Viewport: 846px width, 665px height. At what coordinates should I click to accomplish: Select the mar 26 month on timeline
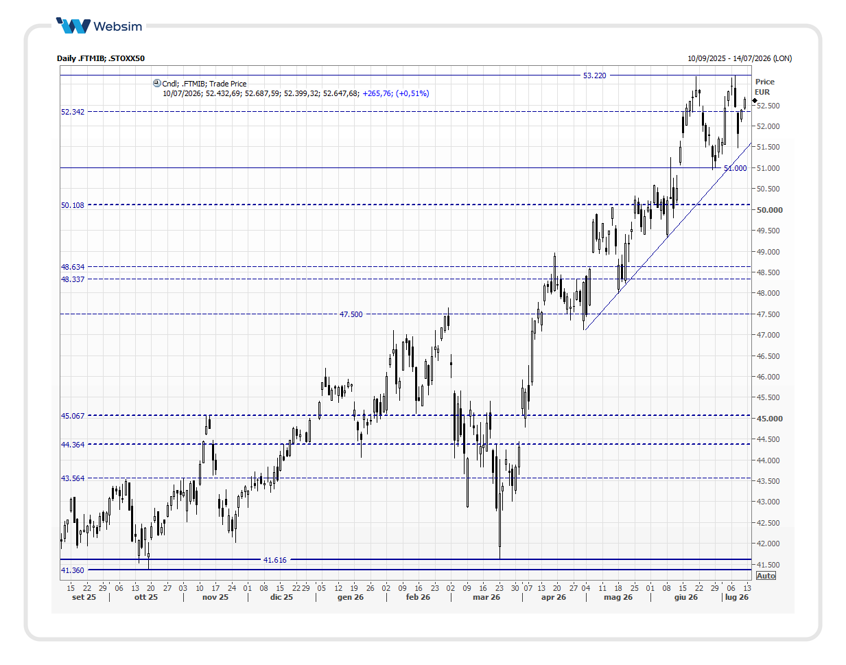point(486,597)
